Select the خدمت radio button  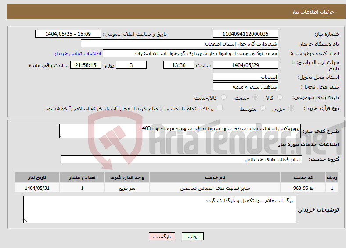pyautogui.click(x=255, y=97)
